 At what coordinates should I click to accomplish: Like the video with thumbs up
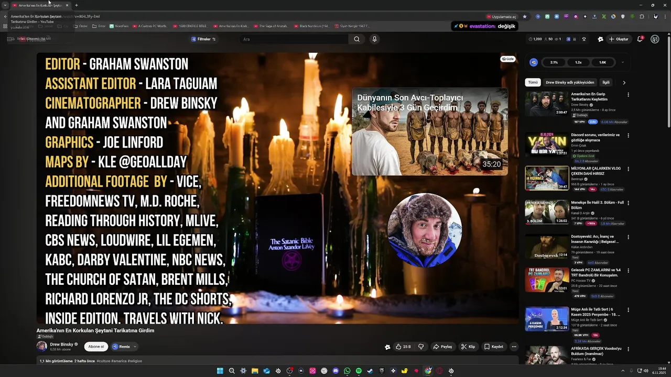click(x=403, y=347)
